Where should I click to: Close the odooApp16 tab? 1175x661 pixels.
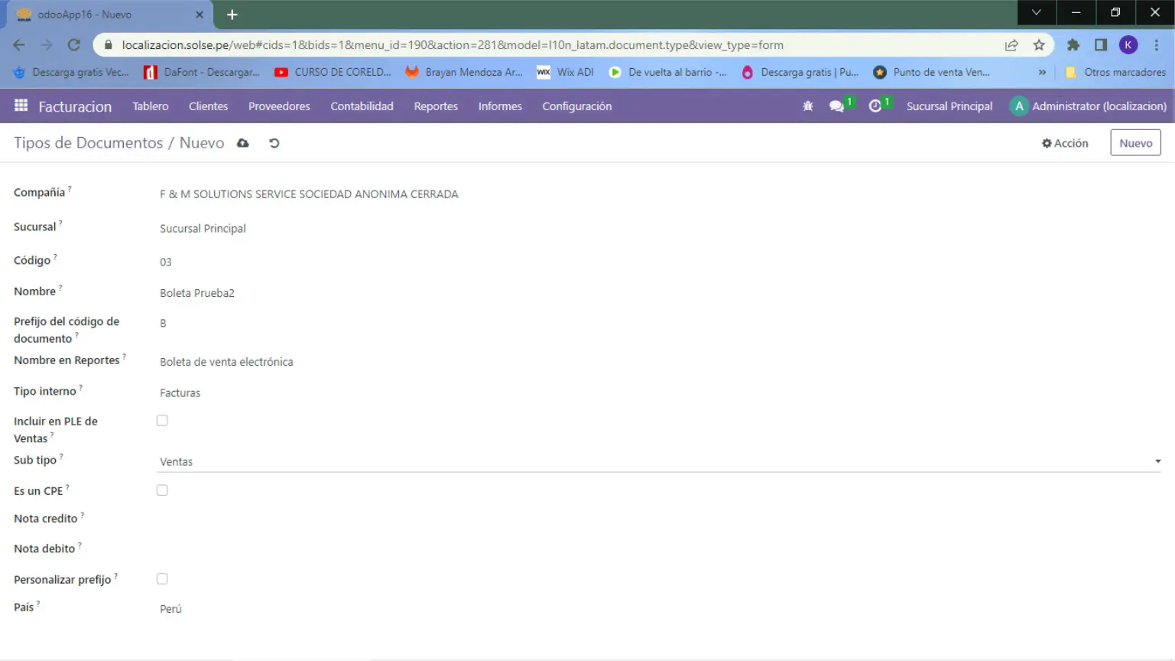coord(200,15)
